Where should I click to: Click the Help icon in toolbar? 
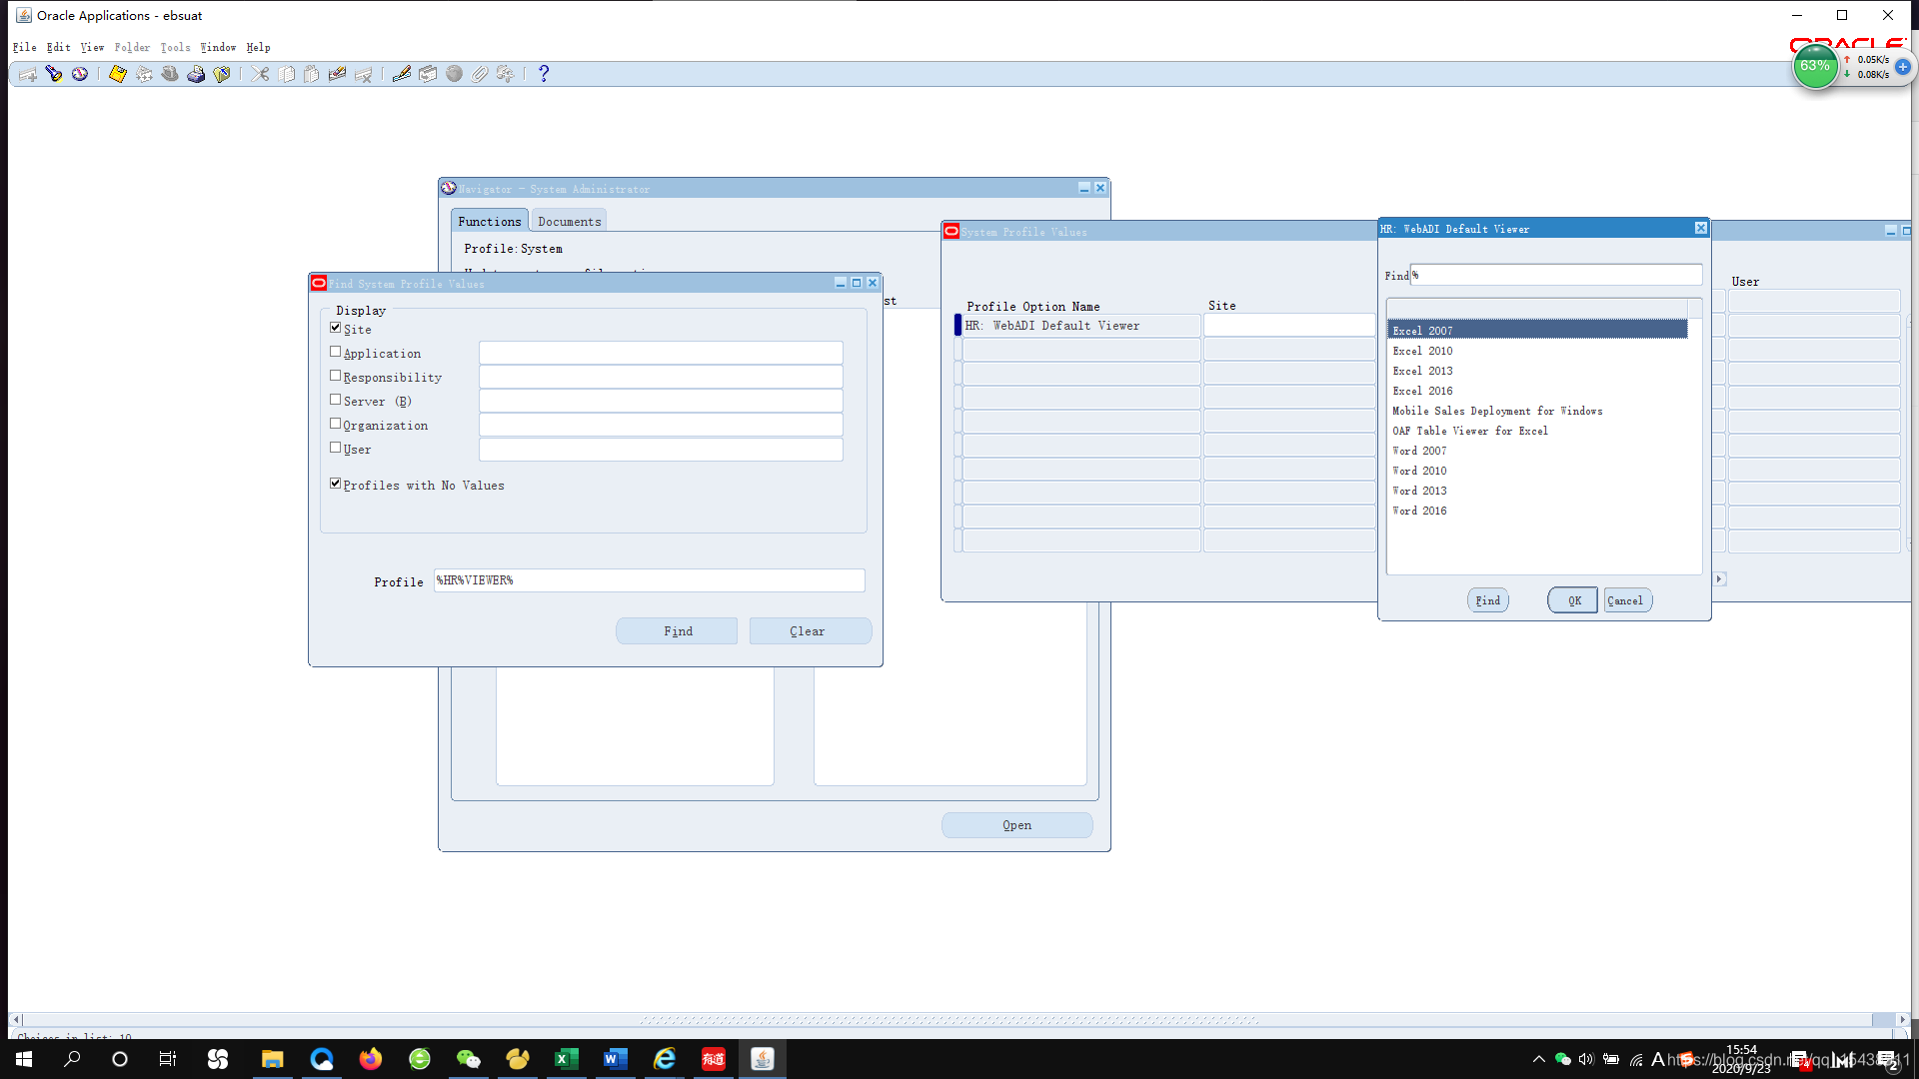(x=543, y=74)
